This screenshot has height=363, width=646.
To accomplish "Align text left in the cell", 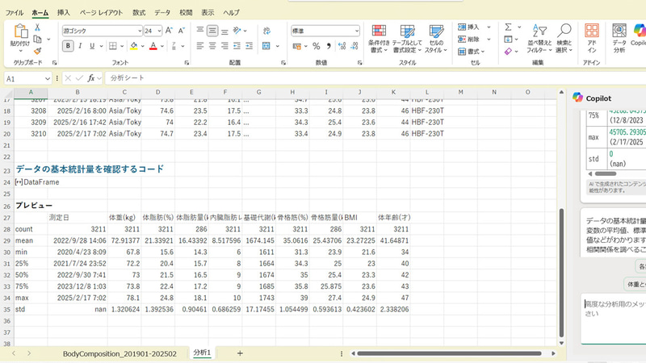I will point(199,46).
